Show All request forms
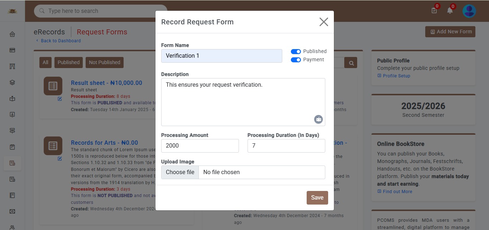 [45, 62]
